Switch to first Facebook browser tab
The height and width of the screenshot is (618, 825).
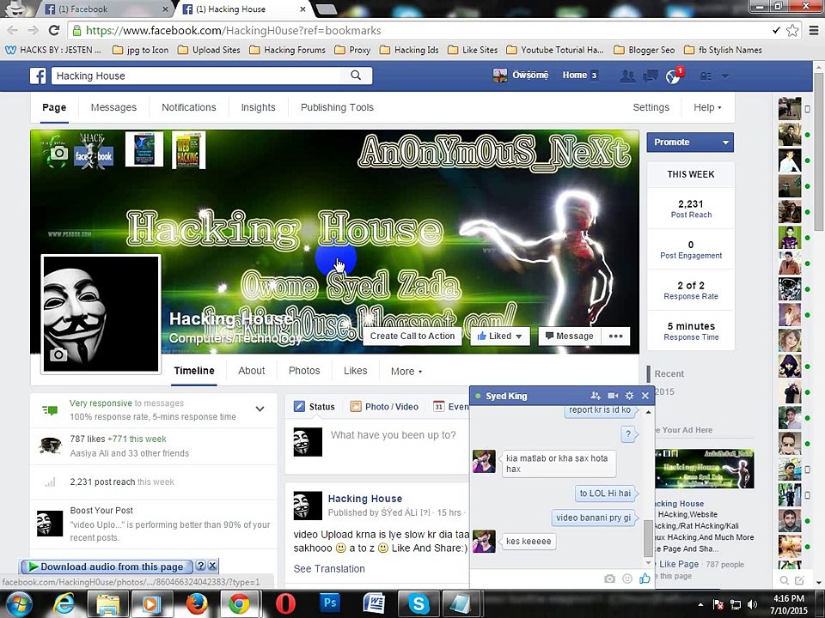click(105, 9)
